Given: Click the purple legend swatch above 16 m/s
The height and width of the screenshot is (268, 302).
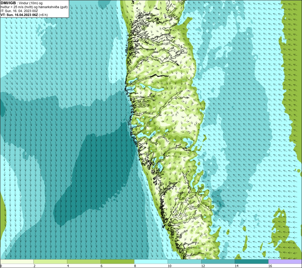Looking at the screenshot, I should (x=285, y=261).
